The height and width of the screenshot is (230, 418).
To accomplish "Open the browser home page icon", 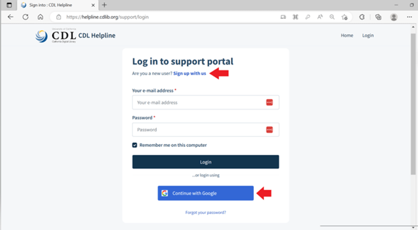I will click(x=40, y=17).
